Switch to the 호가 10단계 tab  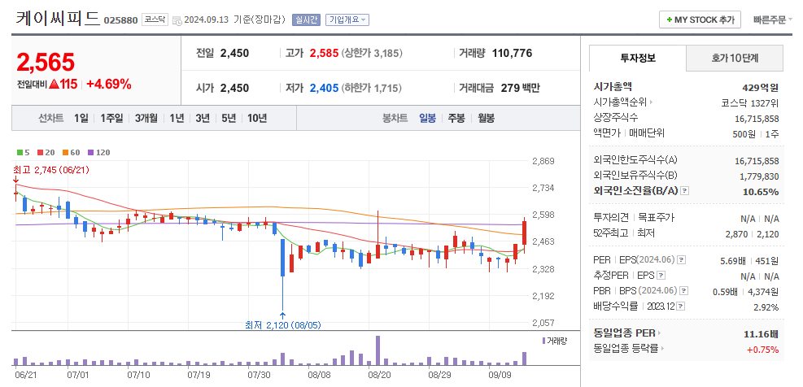click(x=735, y=58)
